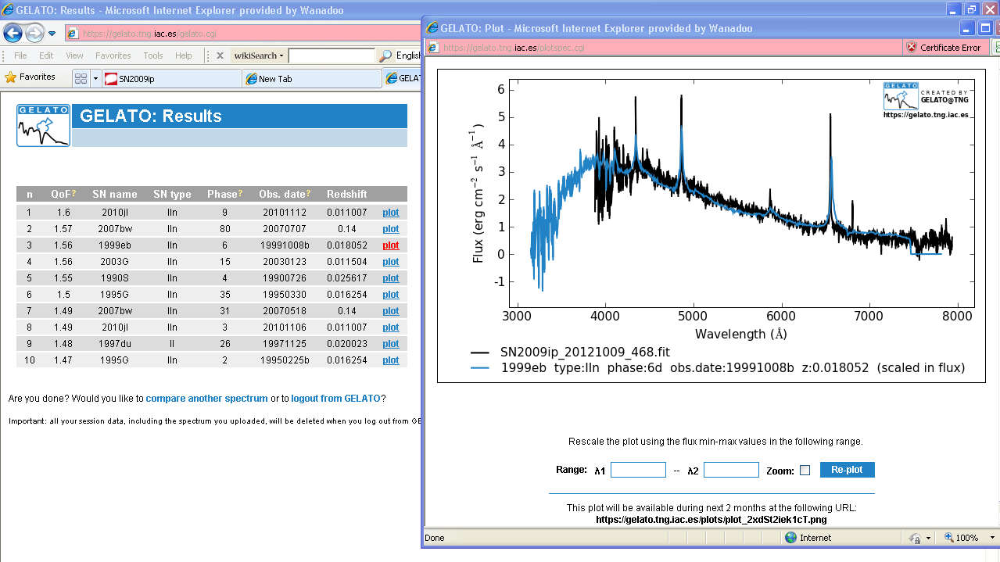
Task: Click the Certificate Error shield icon
Action: point(912,48)
